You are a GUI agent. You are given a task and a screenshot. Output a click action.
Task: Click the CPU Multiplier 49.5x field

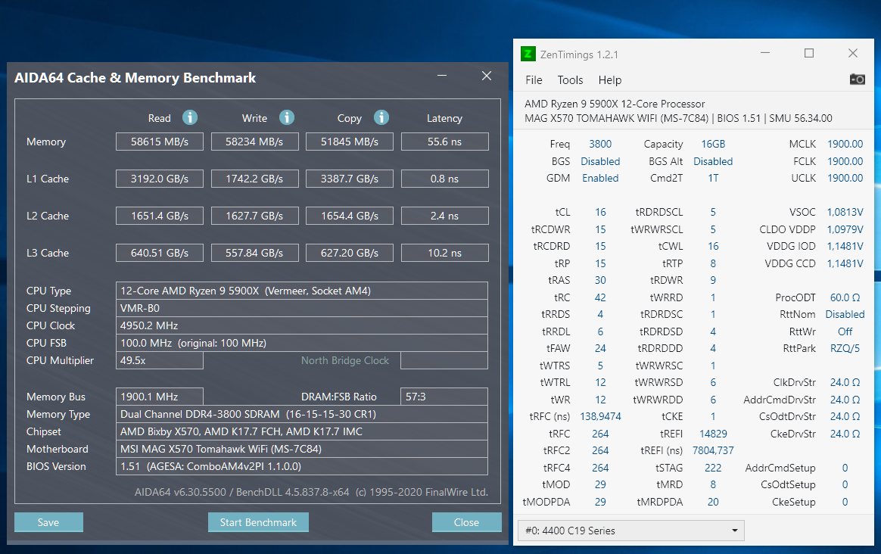click(160, 360)
